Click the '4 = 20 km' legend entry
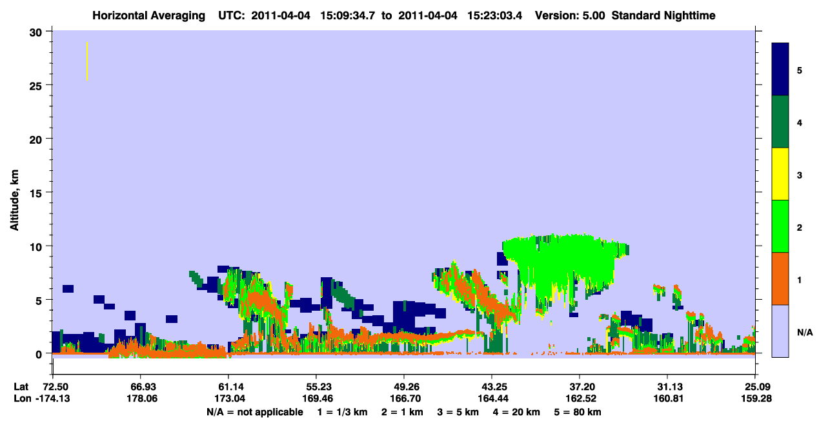This screenshot has width=839, height=430. pos(516,412)
